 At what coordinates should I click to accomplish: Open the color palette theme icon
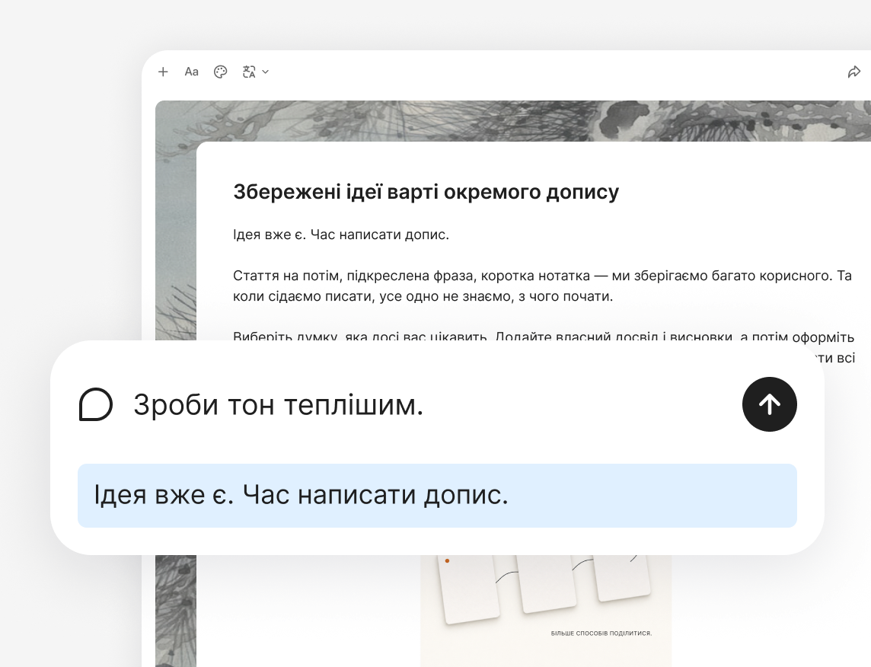coord(221,72)
